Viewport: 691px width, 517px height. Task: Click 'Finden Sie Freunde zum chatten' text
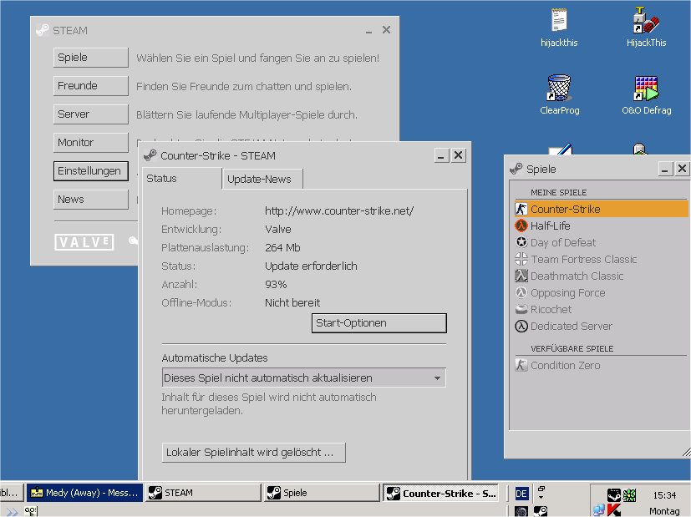tap(244, 86)
